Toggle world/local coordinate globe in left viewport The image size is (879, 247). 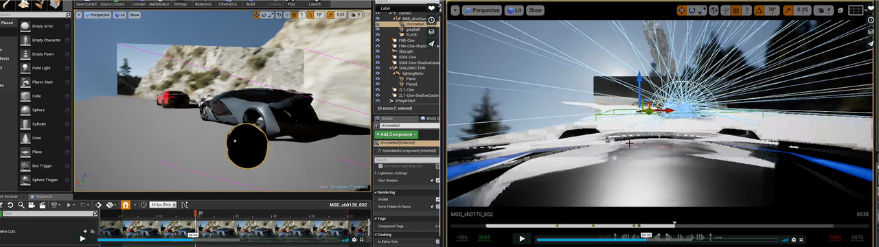[279, 15]
